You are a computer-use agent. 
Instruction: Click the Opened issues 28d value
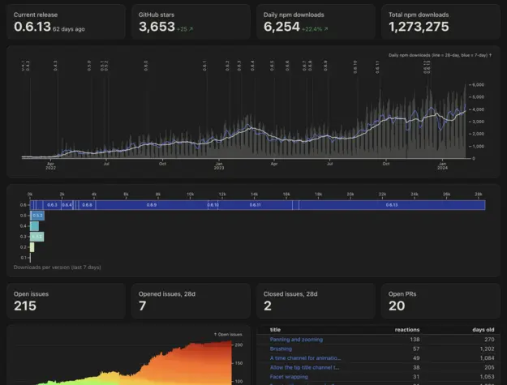144,306
